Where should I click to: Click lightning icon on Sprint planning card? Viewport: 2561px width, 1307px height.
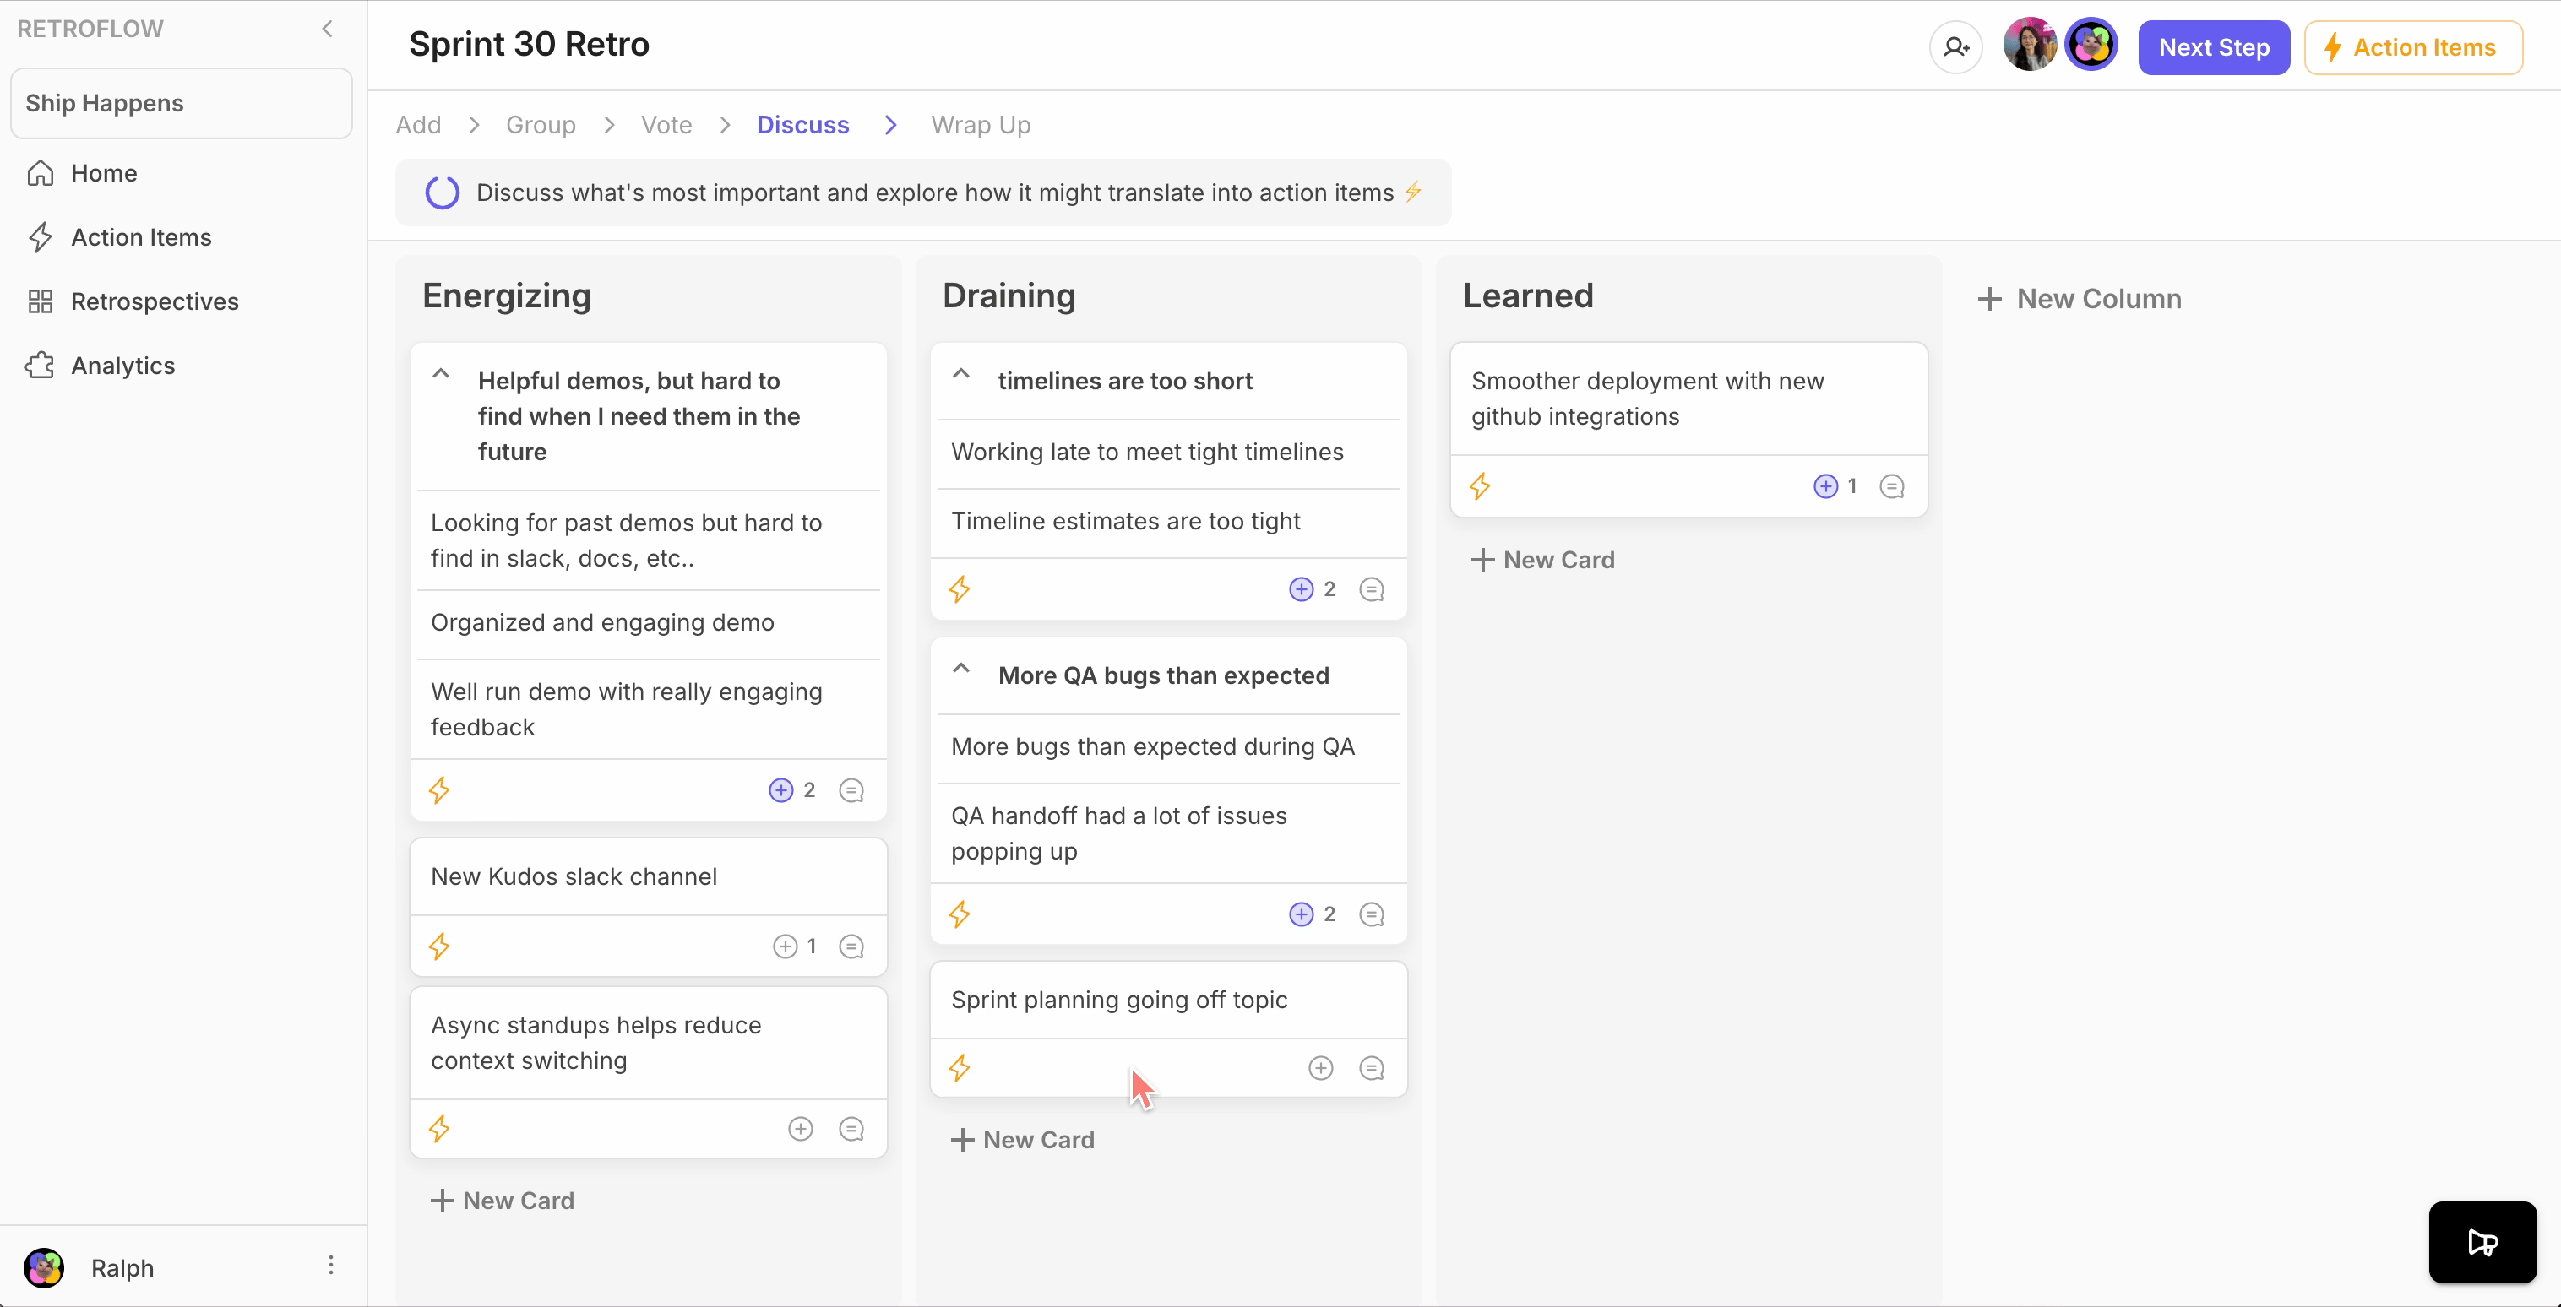click(960, 1068)
